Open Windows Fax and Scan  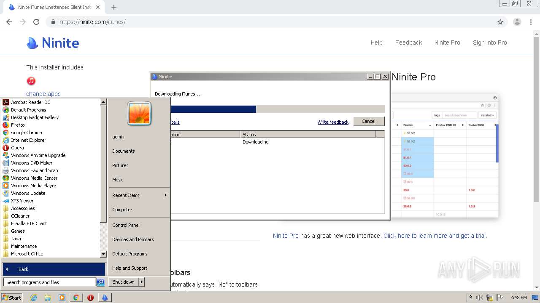34,170
